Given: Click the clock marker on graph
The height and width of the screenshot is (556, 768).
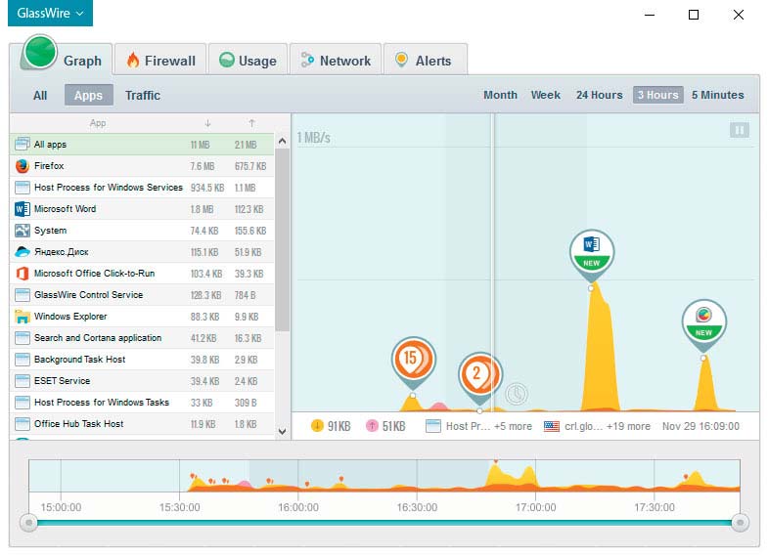Looking at the screenshot, I should 517,394.
